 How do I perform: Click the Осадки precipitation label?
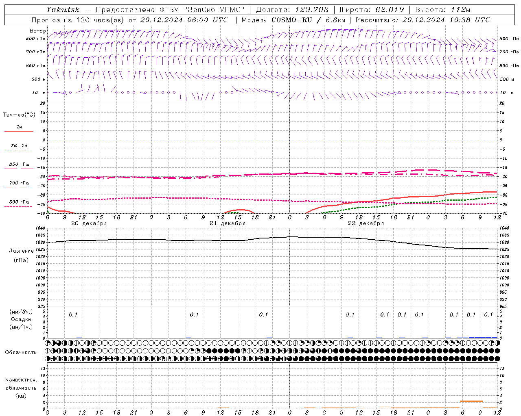pyautogui.click(x=21, y=320)
